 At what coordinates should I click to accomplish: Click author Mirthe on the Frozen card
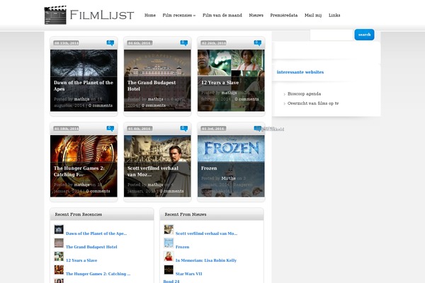coord(229,178)
